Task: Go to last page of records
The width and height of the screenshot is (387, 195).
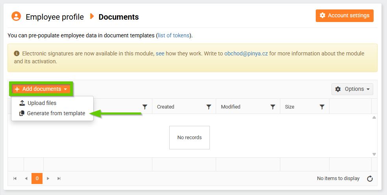Action: coord(59,178)
